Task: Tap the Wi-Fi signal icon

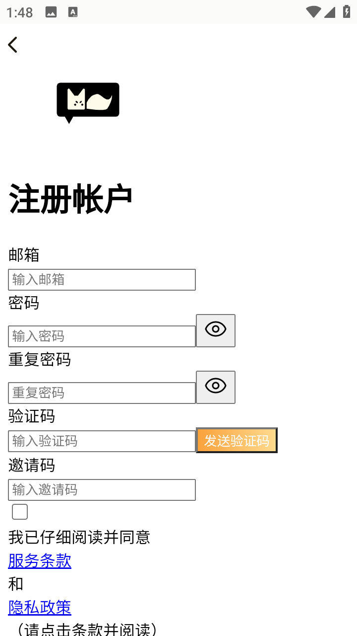Action: click(x=313, y=12)
